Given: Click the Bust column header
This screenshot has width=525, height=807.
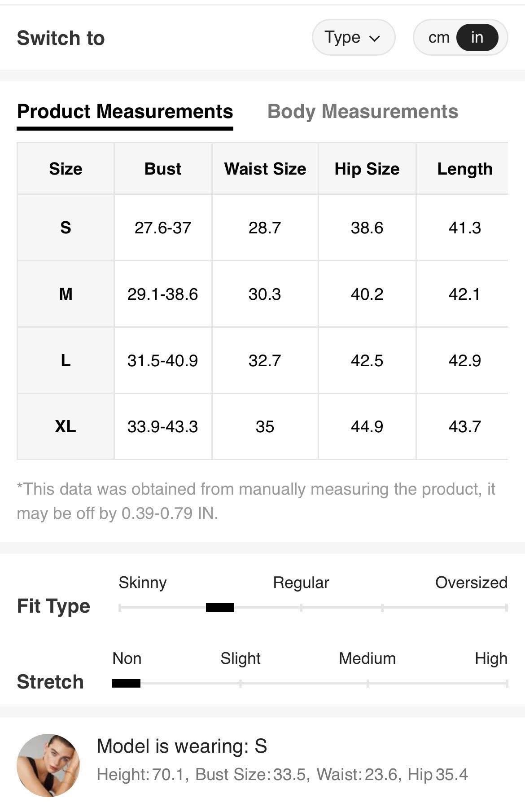Looking at the screenshot, I should coord(163,169).
